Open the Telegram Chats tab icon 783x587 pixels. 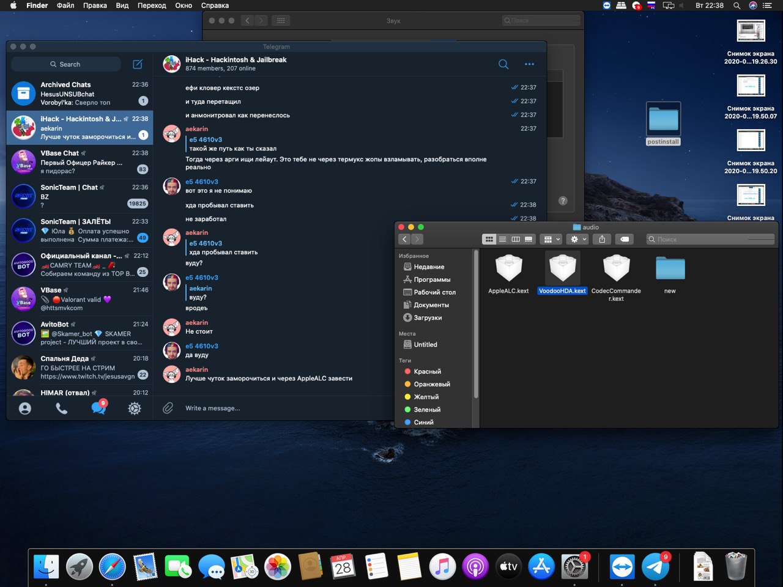tap(98, 407)
